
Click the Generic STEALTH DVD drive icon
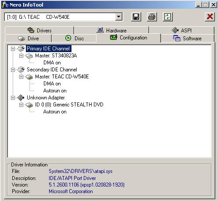tap(29, 105)
